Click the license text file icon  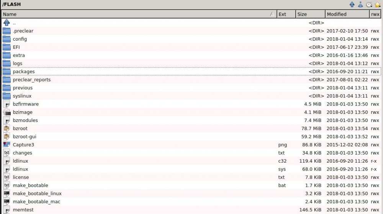7,177
